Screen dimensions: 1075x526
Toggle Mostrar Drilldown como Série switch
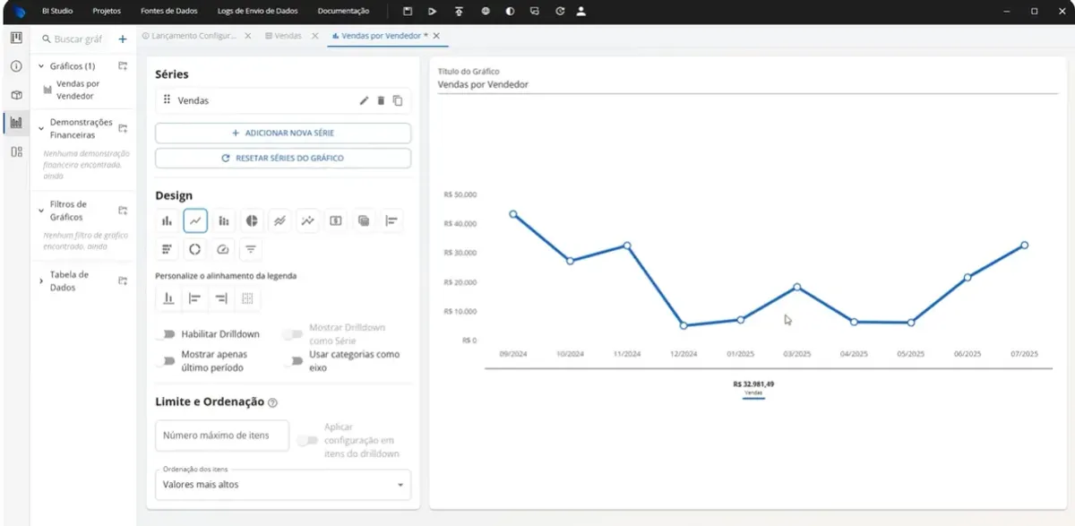[293, 334]
